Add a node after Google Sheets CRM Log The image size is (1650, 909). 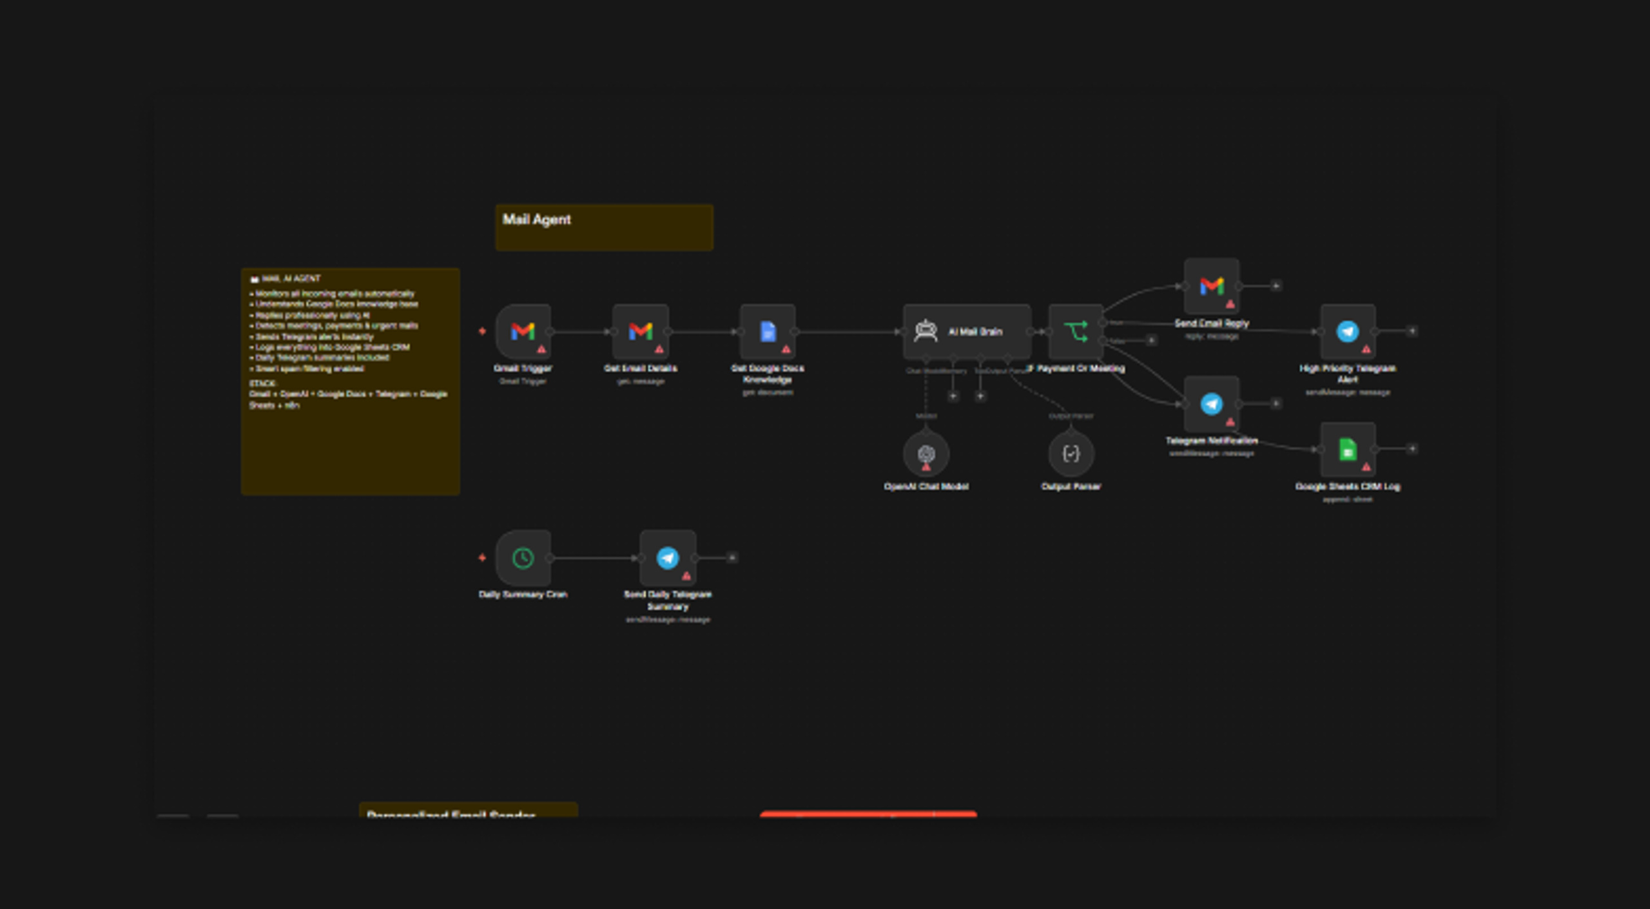coord(1412,449)
